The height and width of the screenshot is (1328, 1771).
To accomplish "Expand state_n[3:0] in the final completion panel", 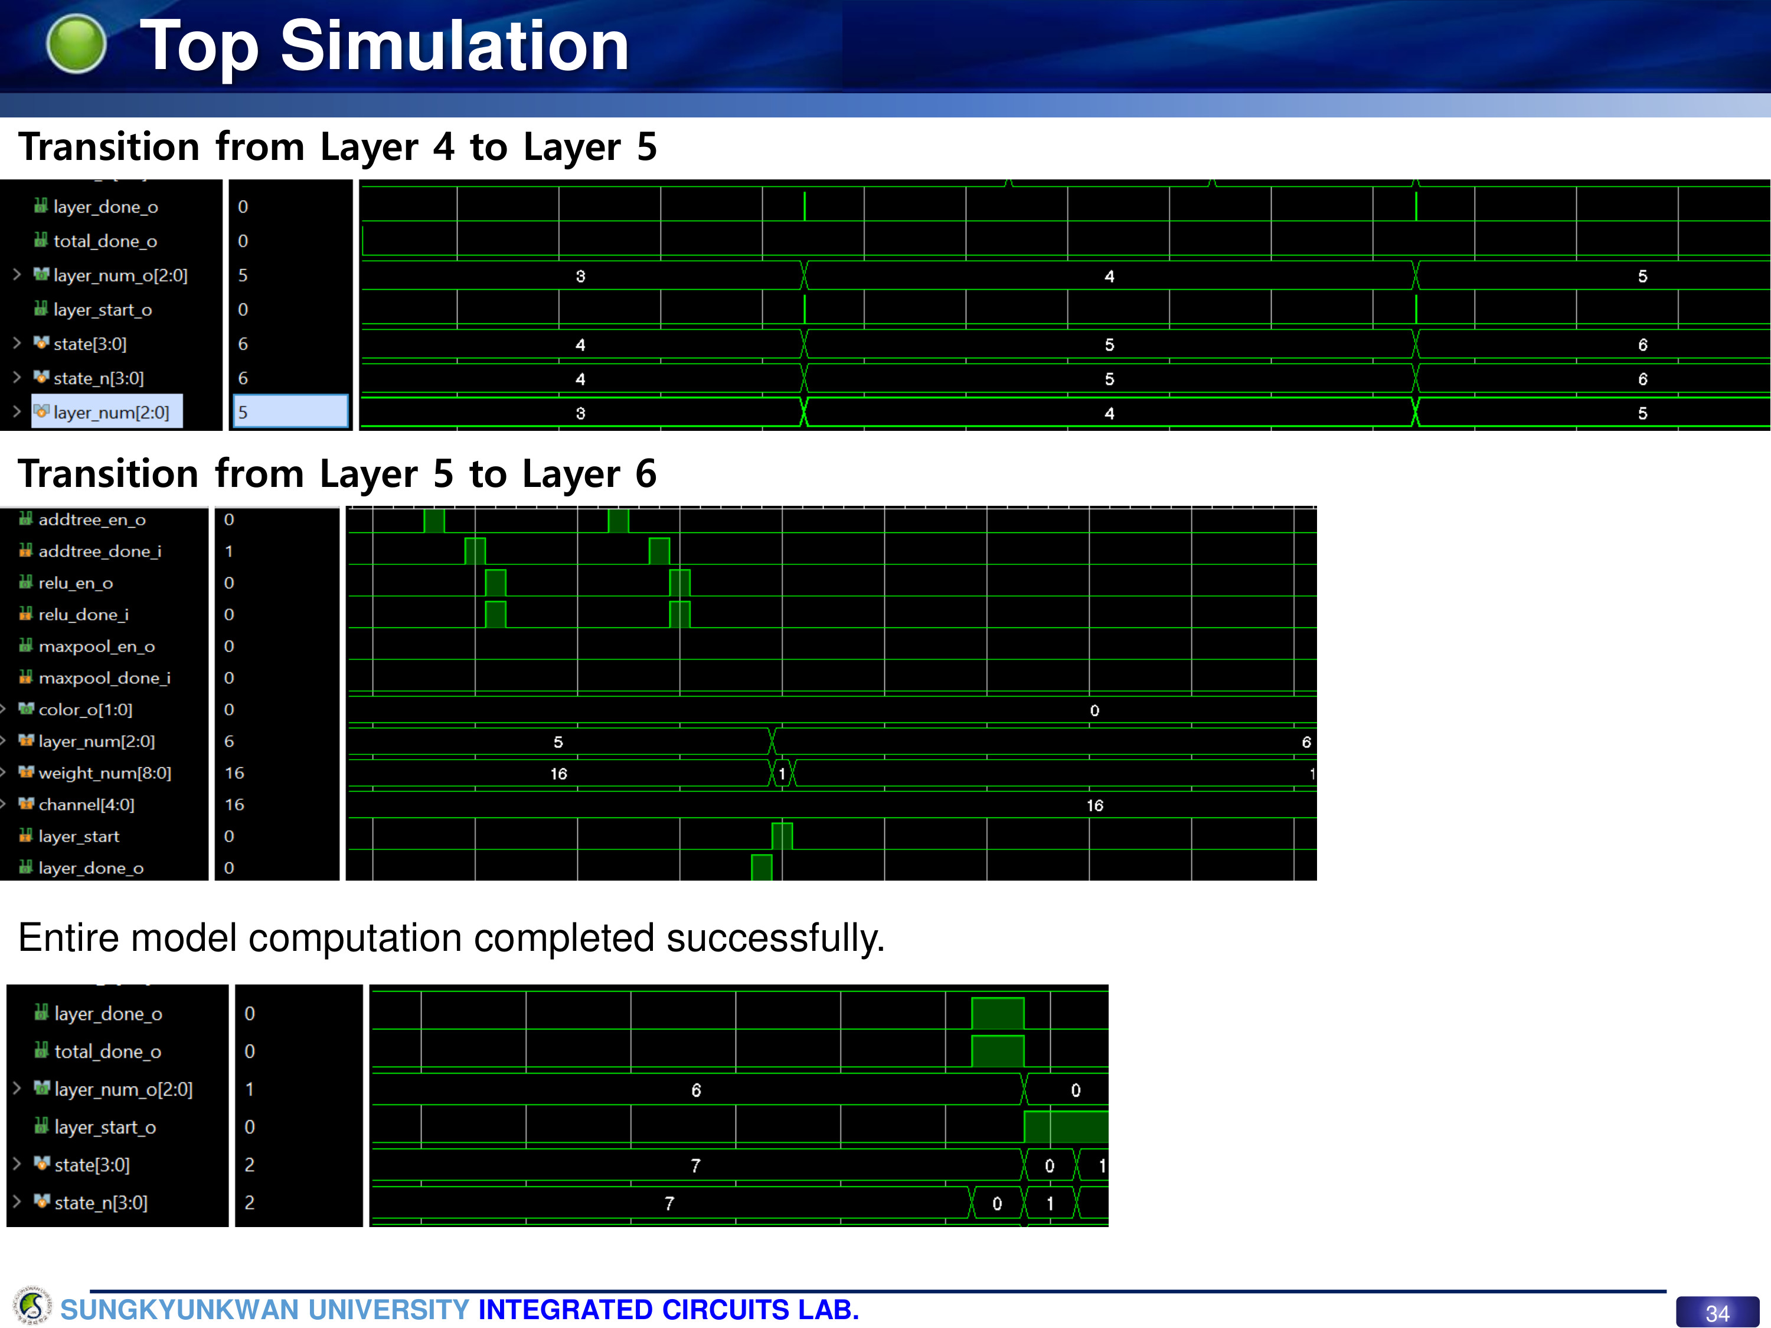I will click(x=17, y=1202).
